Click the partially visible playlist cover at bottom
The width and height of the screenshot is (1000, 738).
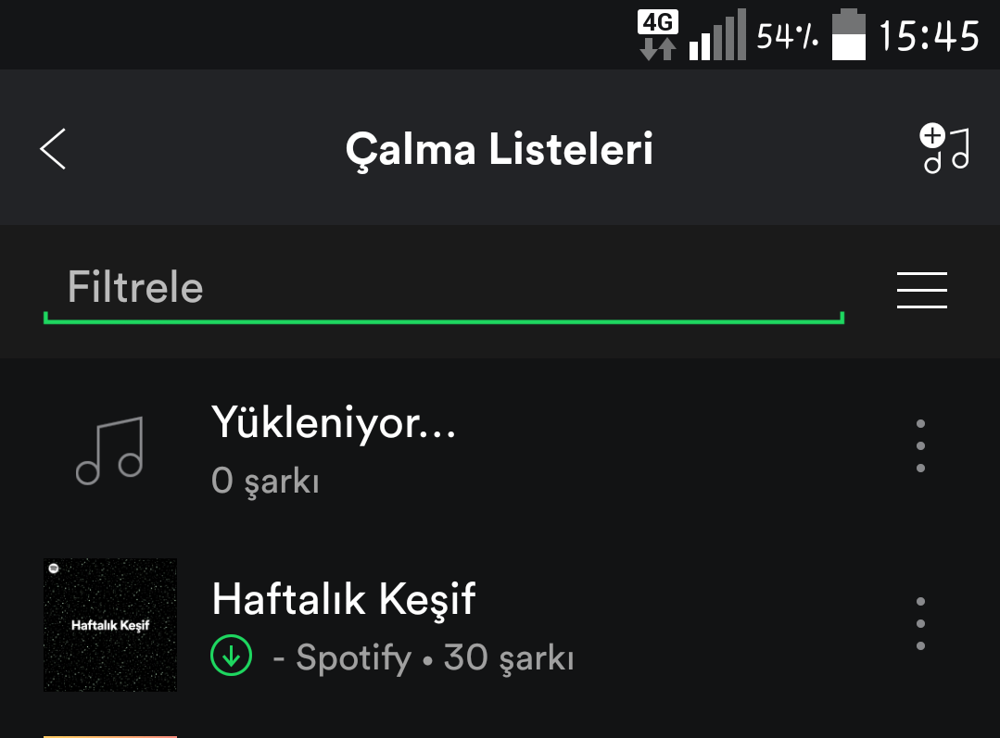pyautogui.click(x=109, y=737)
